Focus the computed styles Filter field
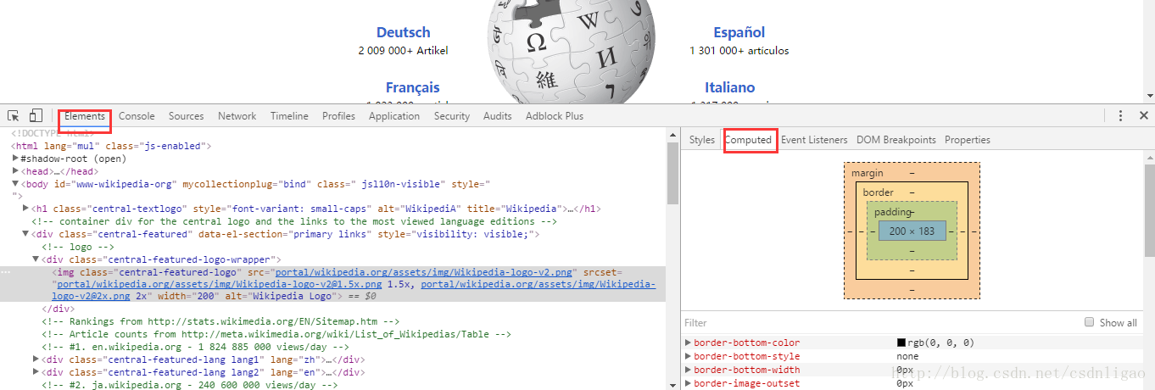 coord(878,323)
